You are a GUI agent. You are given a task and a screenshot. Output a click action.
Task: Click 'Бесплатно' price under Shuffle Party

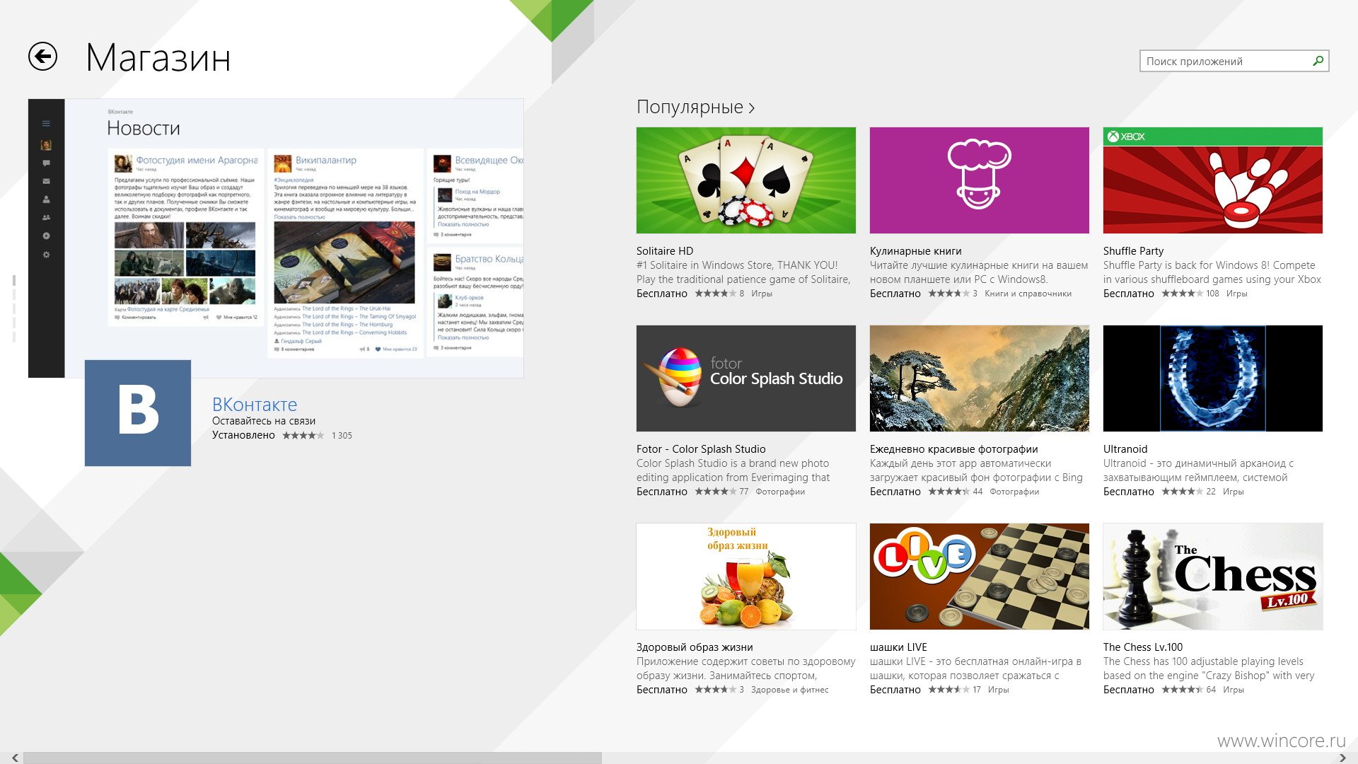[1129, 294]
